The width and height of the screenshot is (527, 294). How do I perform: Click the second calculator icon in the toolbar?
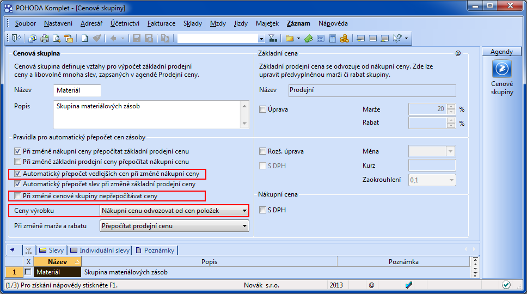(x=333, y=39)
